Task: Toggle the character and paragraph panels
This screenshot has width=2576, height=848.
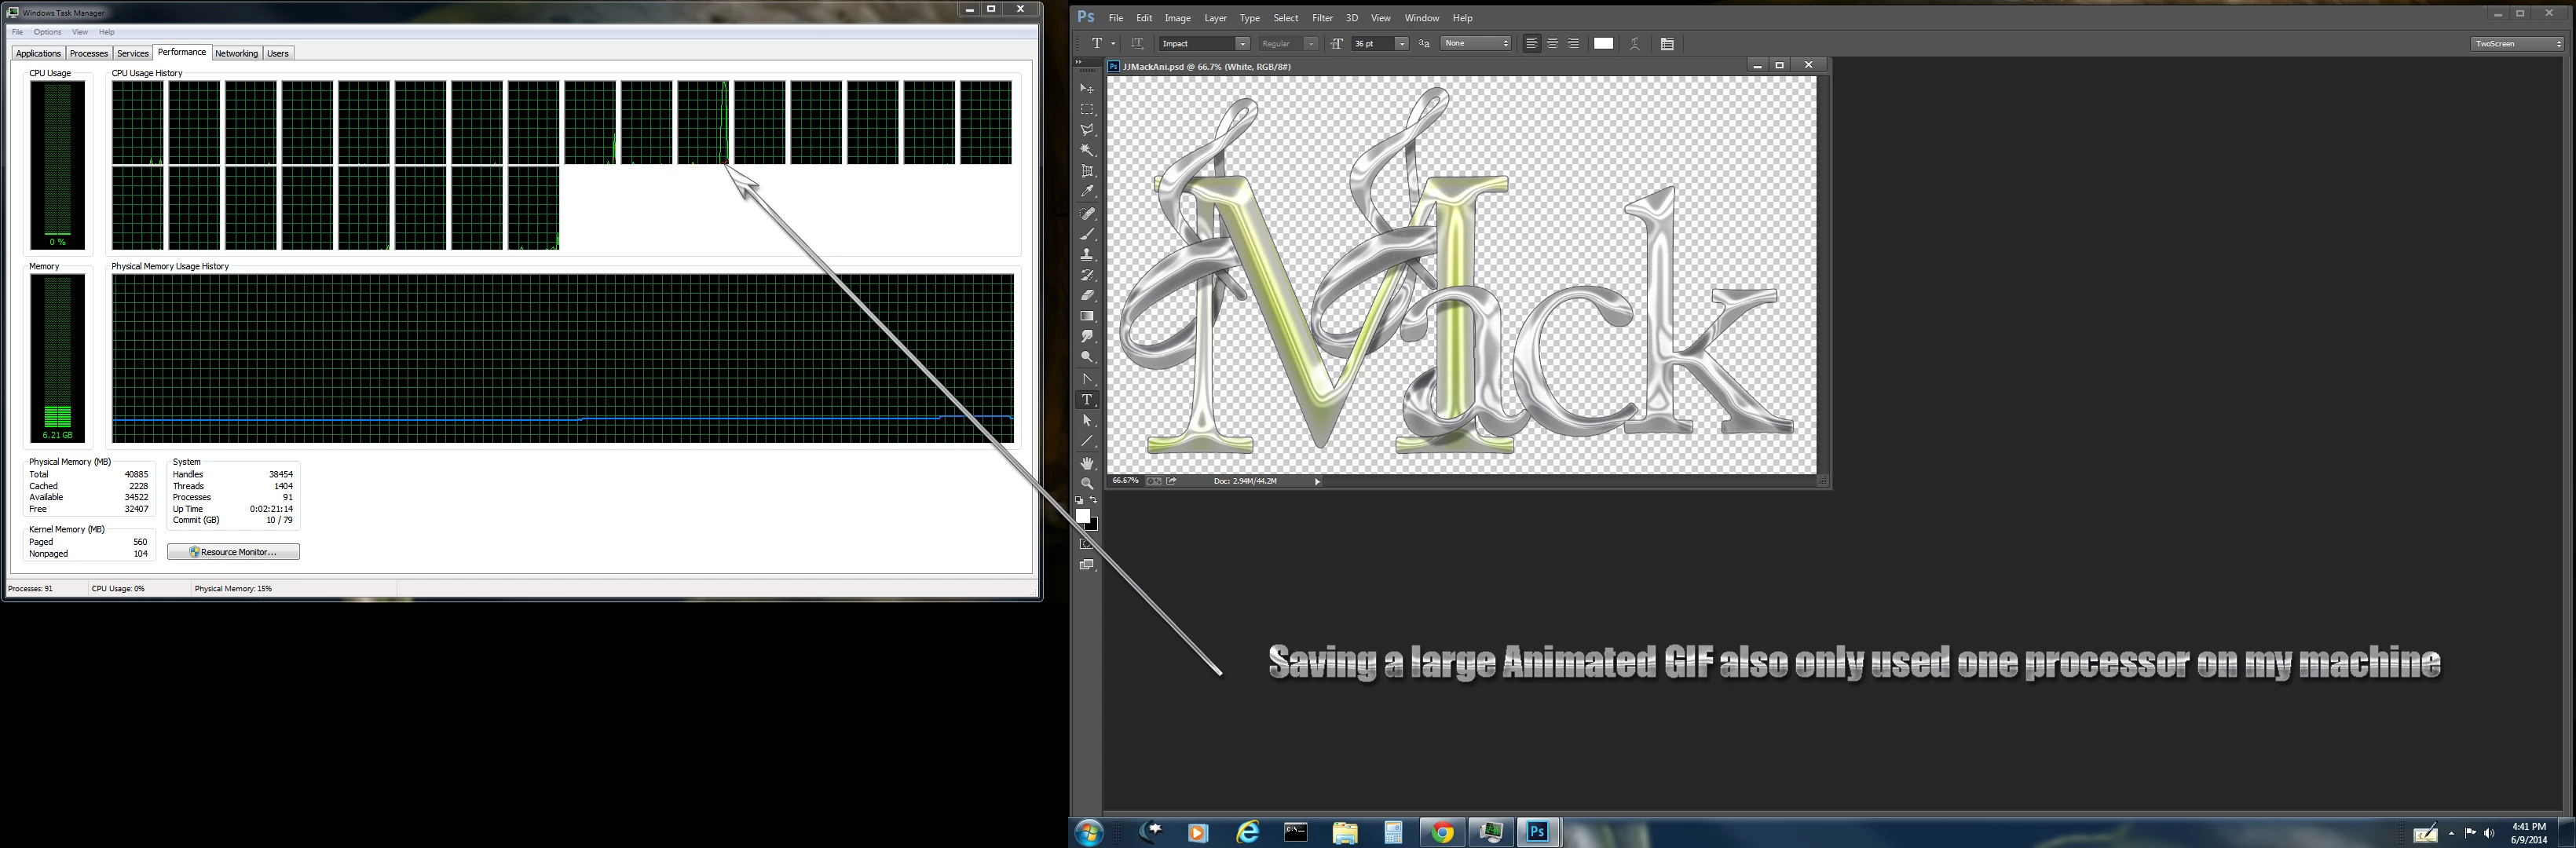Action: tap(1667, 44)
